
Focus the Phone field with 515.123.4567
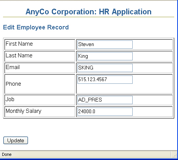[x=105, y=80]
